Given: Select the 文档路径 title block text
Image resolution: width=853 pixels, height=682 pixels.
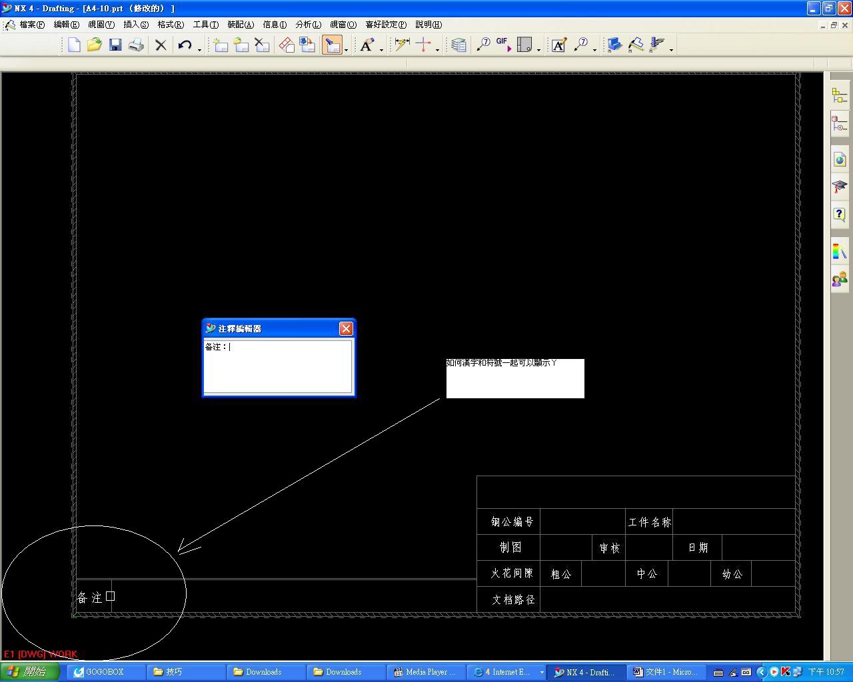Looking at the screenshot, I should (513, 599).
